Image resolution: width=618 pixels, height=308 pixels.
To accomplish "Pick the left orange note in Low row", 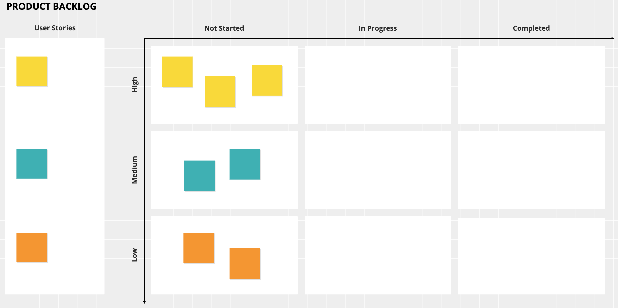I will click(x=199, y=248).
